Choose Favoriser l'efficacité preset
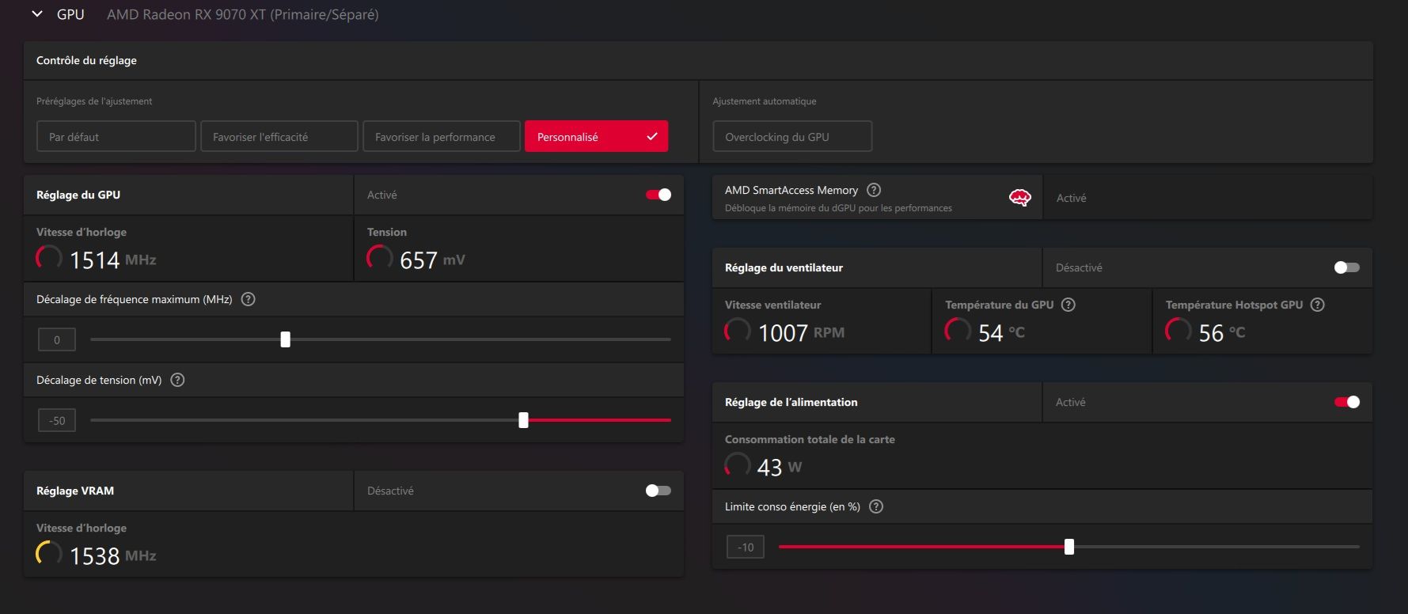The height and width of the screenshot is (614, 1408). click(x=279, y=137)
